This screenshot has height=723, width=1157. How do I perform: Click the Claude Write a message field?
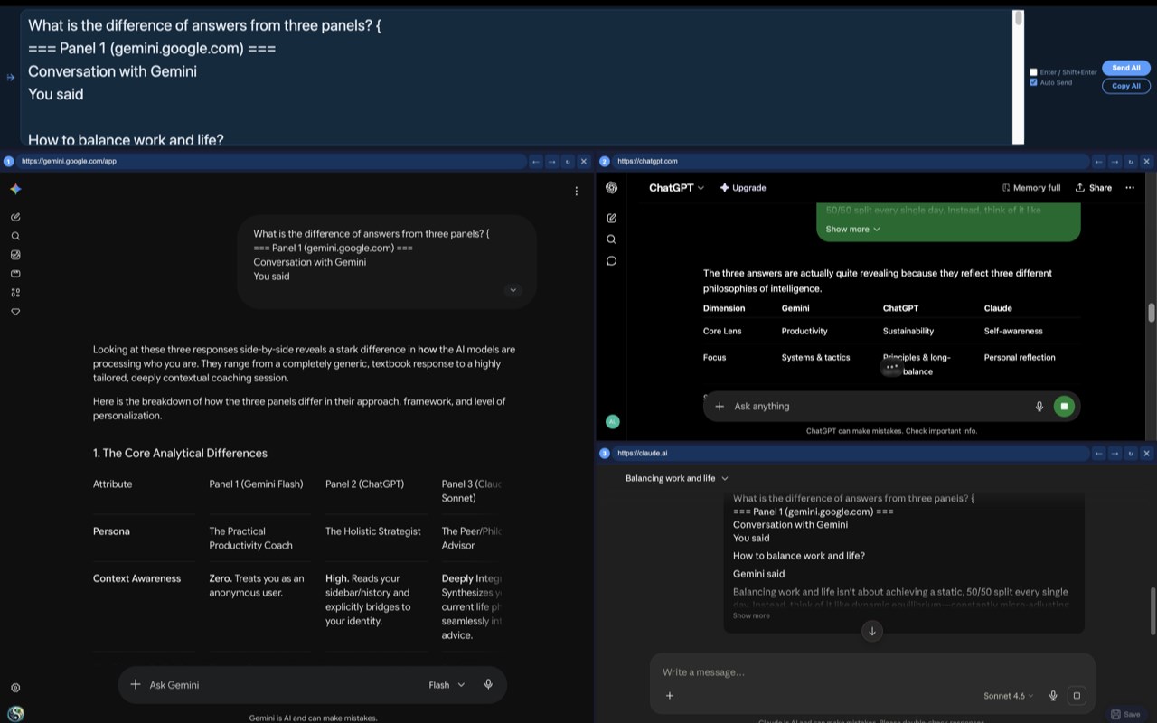pos(872,672)
